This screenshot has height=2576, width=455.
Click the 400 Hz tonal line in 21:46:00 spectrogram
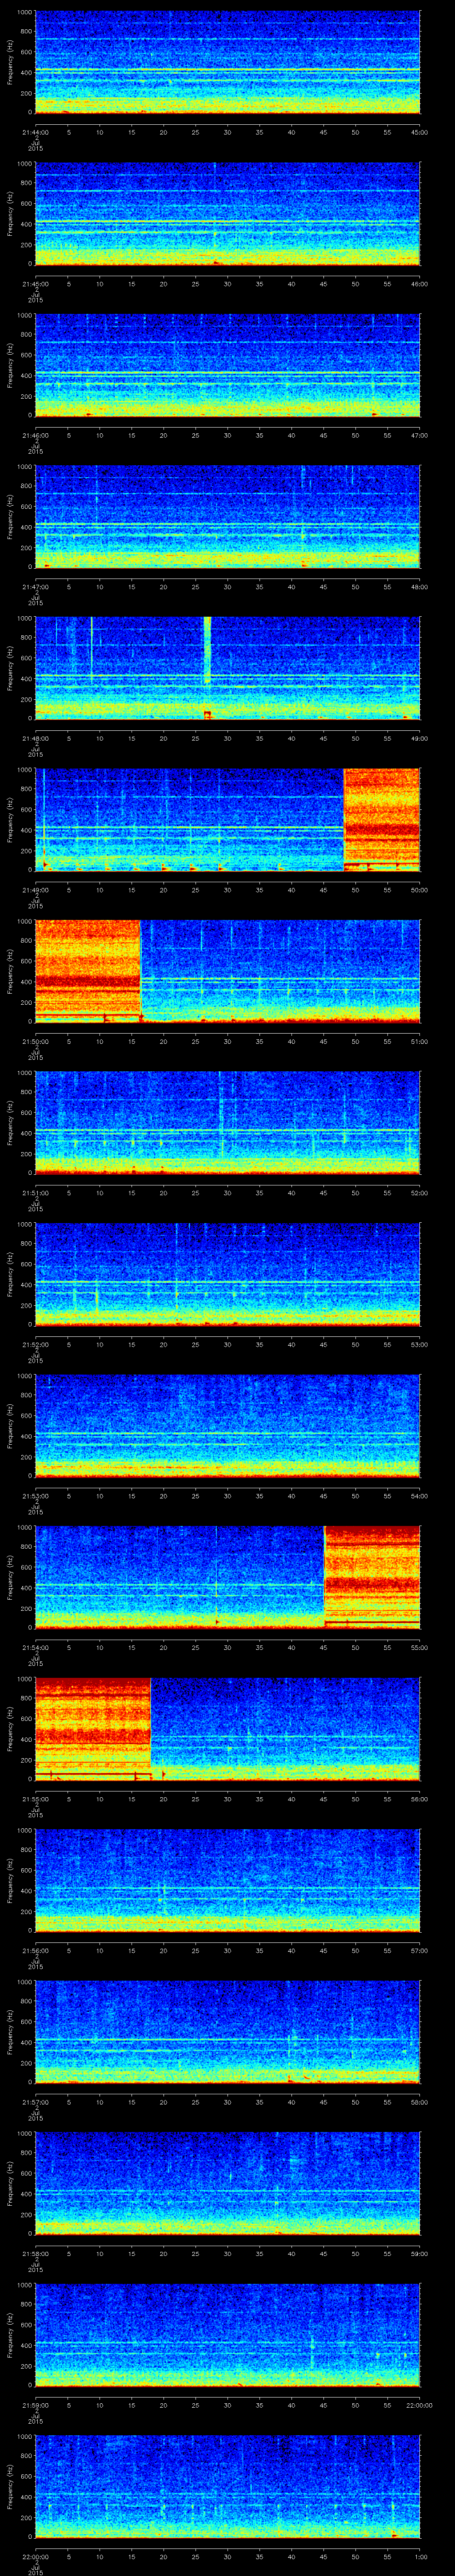227,373
